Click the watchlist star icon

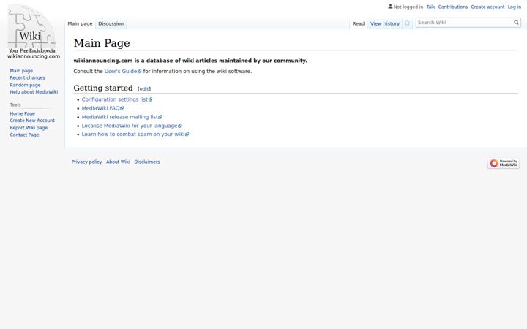(408, 23)
